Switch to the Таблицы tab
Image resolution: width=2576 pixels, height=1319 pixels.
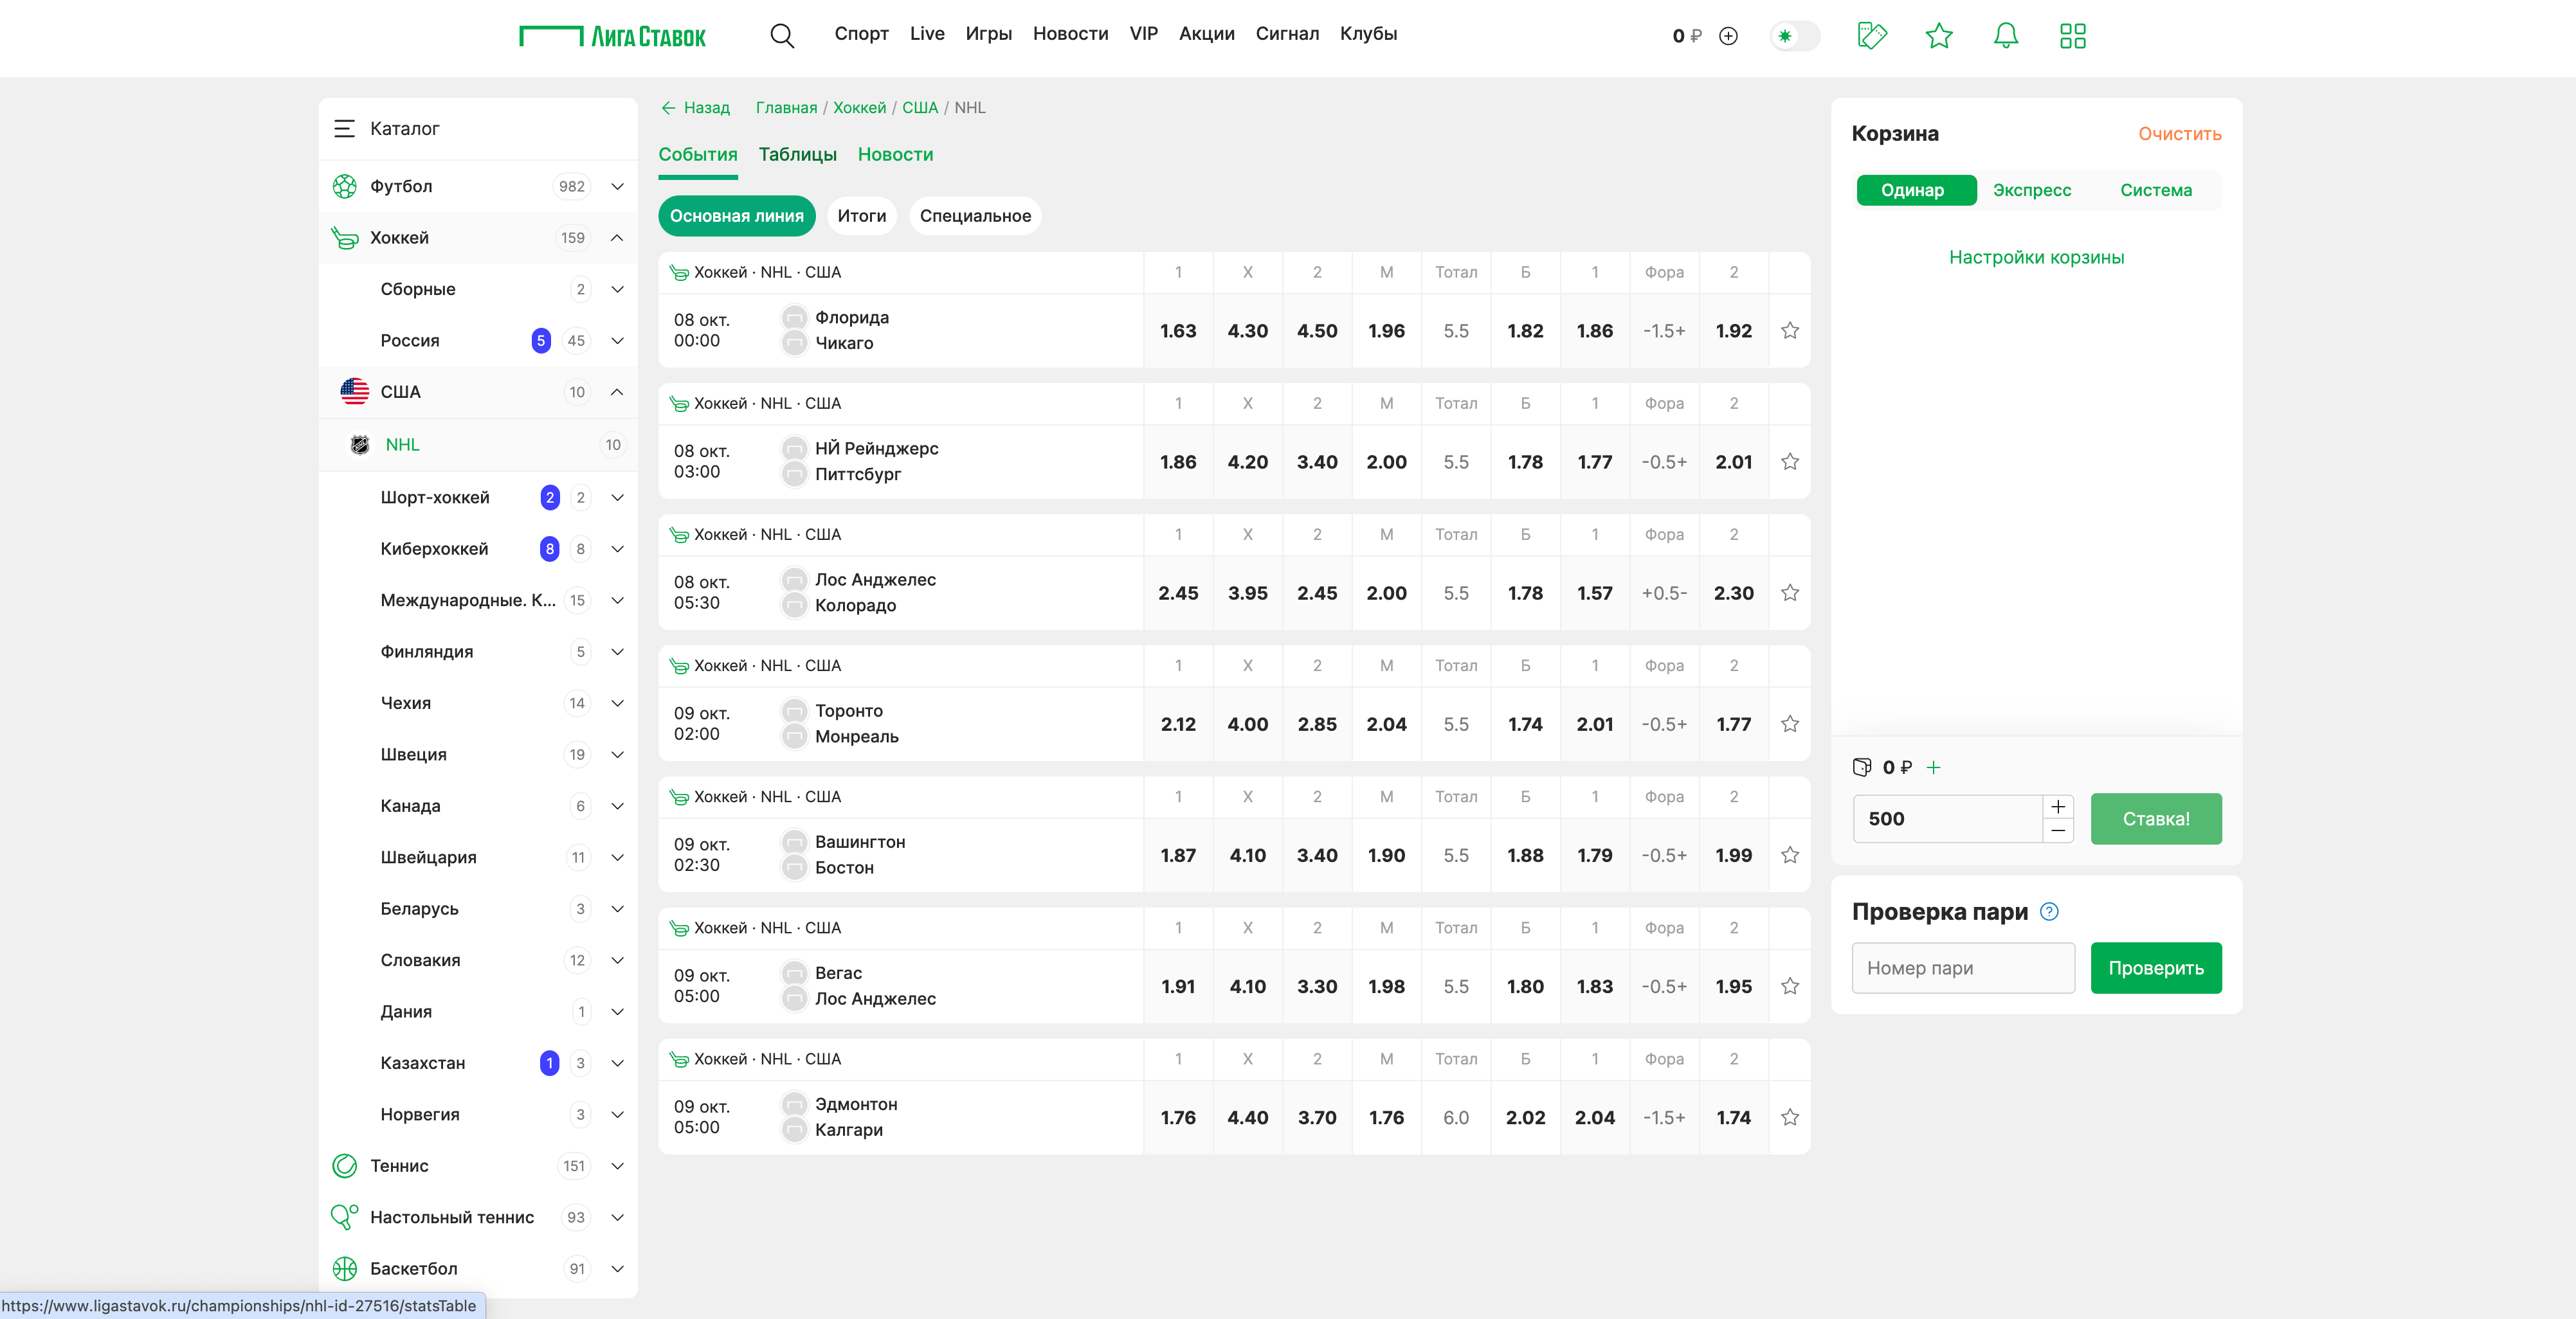pos(797,154)
